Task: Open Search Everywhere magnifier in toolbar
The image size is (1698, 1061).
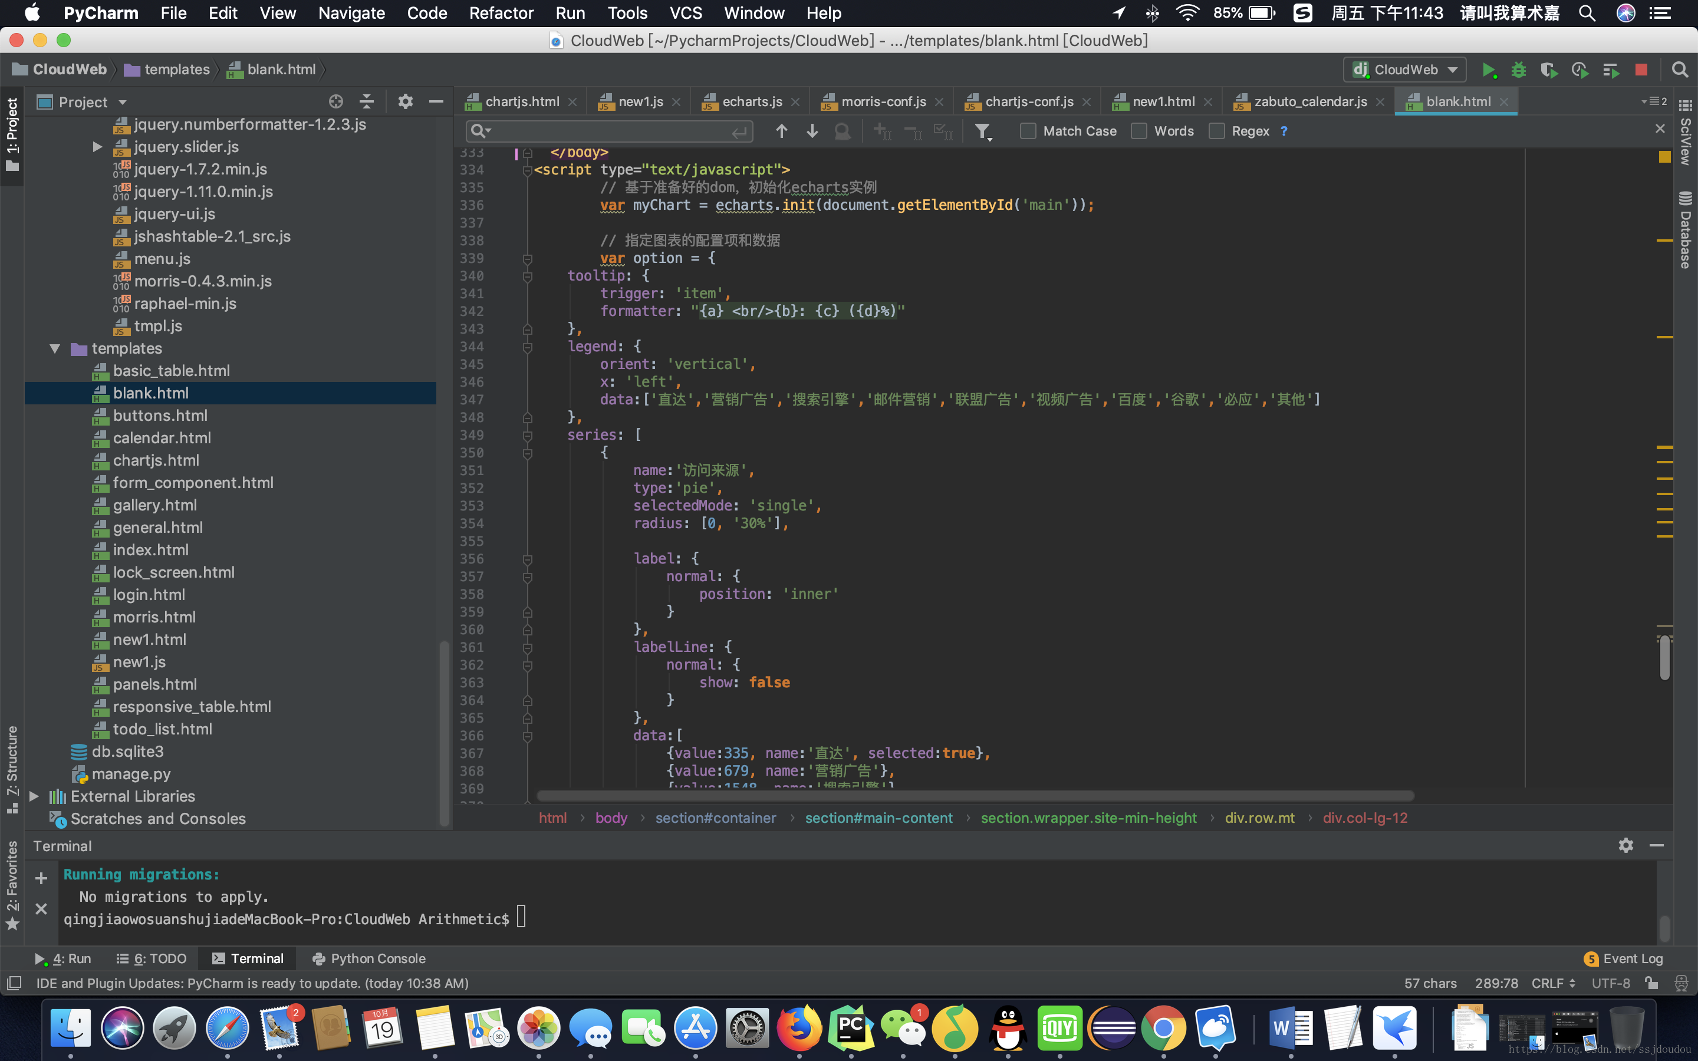Action: [1680, 70]
